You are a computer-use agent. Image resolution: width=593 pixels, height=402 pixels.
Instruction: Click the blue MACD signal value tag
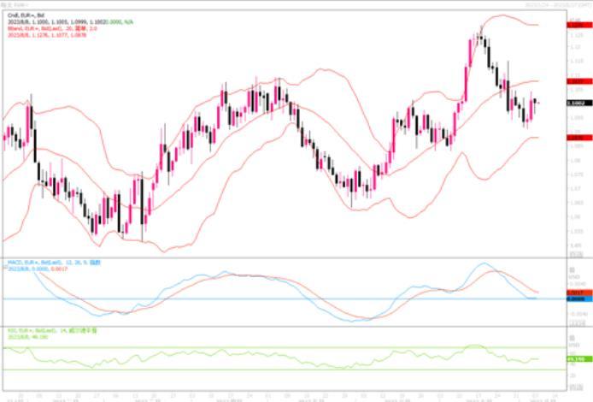pos(575,299)
